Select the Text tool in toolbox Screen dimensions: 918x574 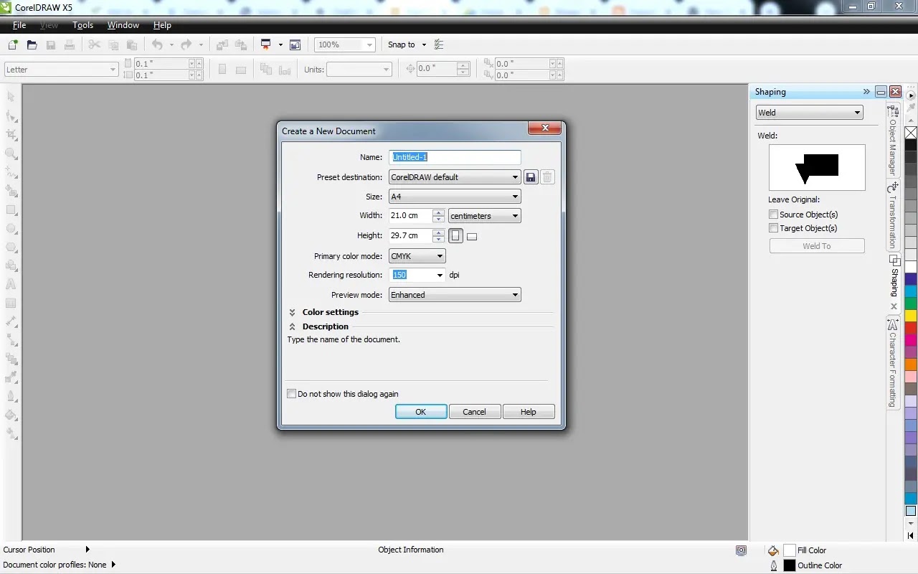tap(11, 284)
